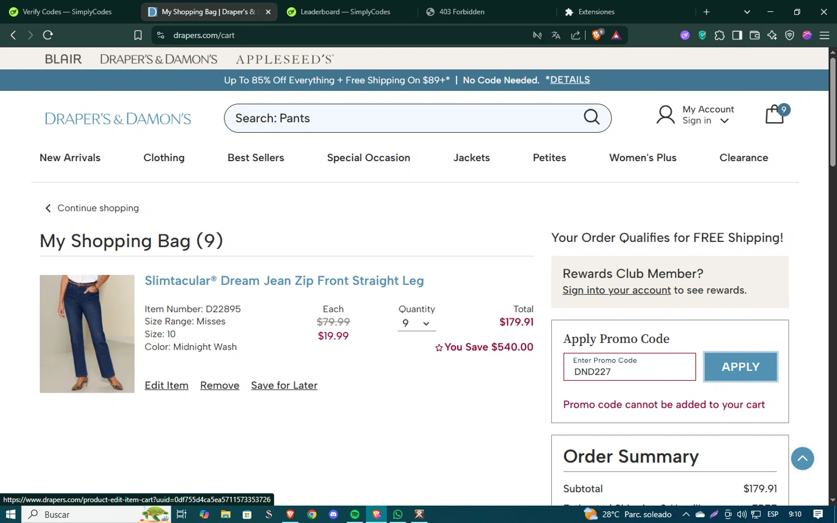Open Spotify from the taskbar

click(355, 514)
